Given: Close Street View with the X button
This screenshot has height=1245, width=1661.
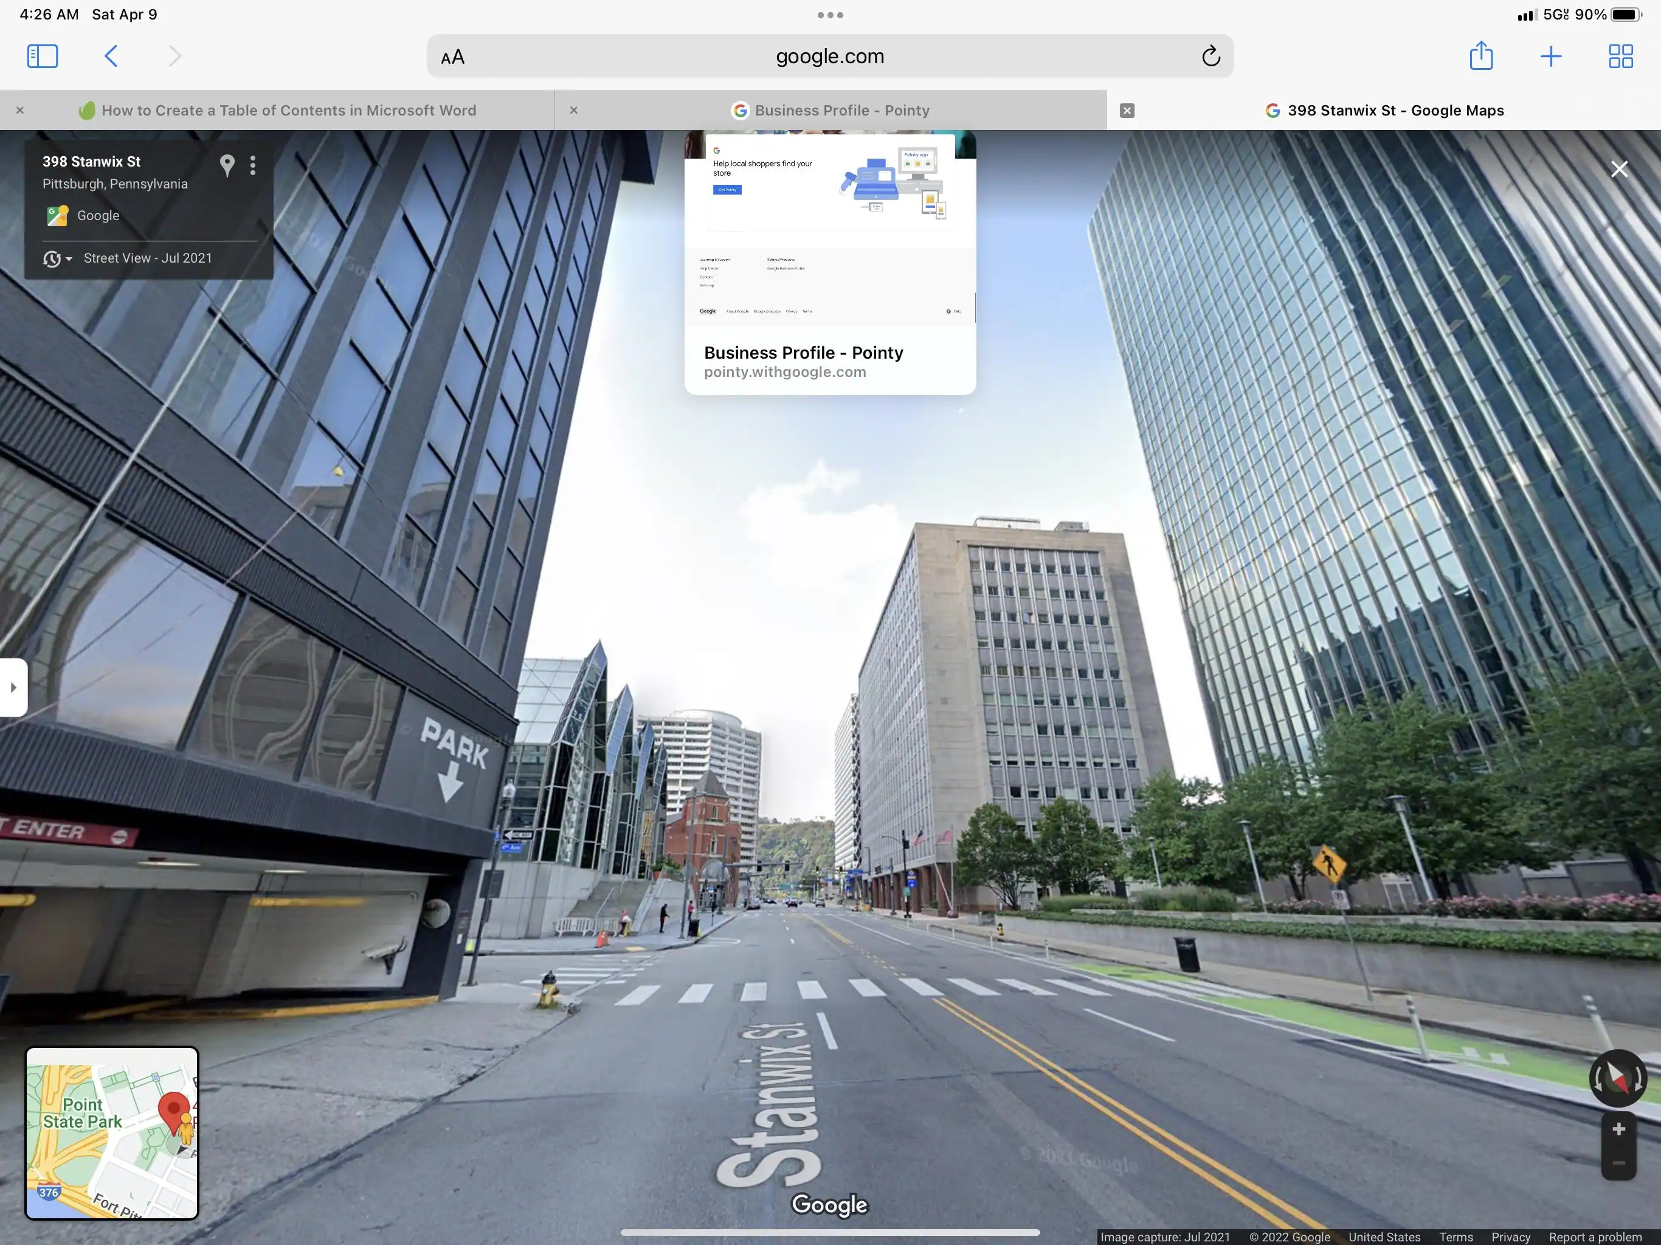Looking at the screenshot, I should tap(1619, 169).
